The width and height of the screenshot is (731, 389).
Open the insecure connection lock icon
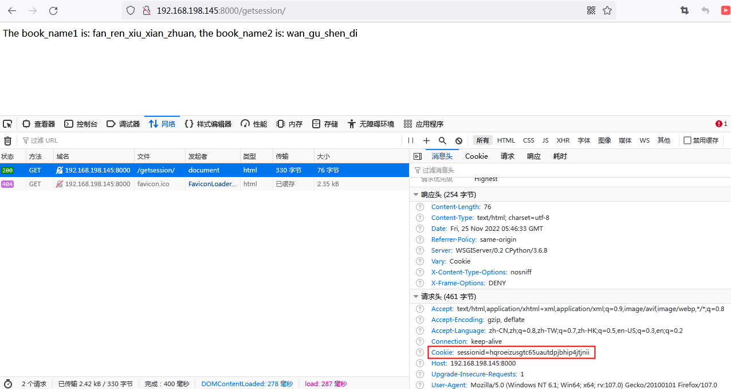click(x=146, y=10)
